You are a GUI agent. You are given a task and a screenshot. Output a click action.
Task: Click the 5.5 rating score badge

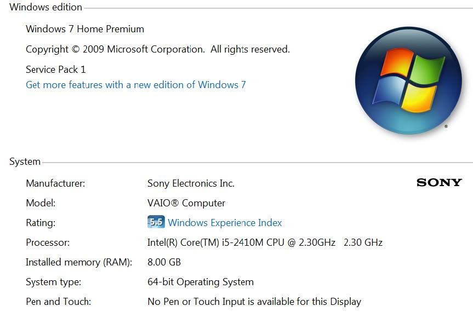pos(156,222)
